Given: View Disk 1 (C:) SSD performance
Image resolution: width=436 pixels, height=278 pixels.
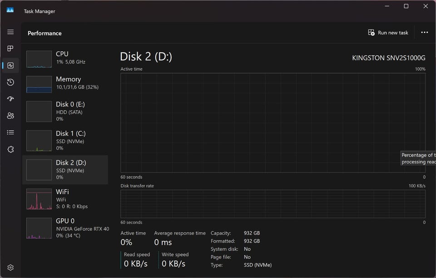Looking at the screenshot, I should [x=65, y=141].
